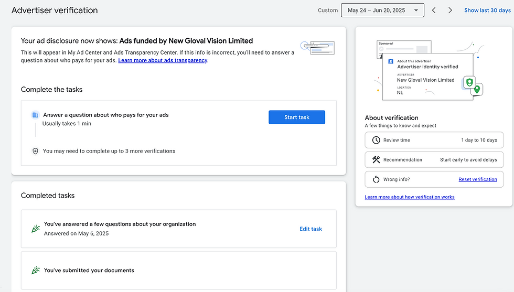Open Learn more about how verification works
Image resolution: width=514 pixels, height=292 pixels.
[x=410, y=197]
